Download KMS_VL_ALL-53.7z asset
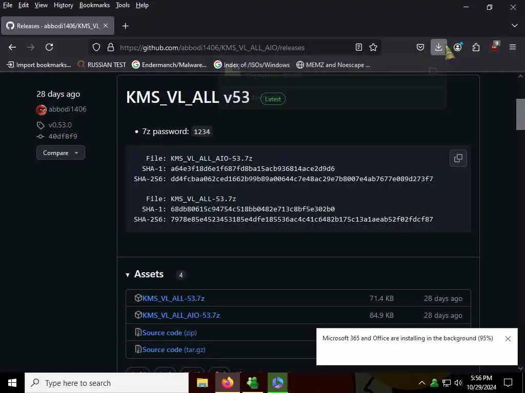 coord(173,298)
